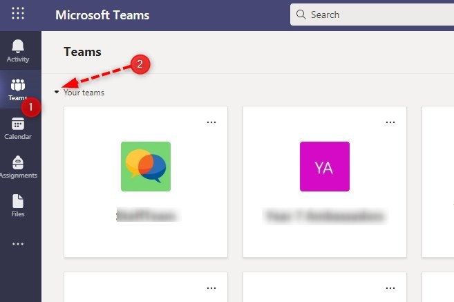Viewport: 454px width, 302px height.
Task: Open the blurred team name under YA
Action: pyautogui.click(x=324, y=216)
